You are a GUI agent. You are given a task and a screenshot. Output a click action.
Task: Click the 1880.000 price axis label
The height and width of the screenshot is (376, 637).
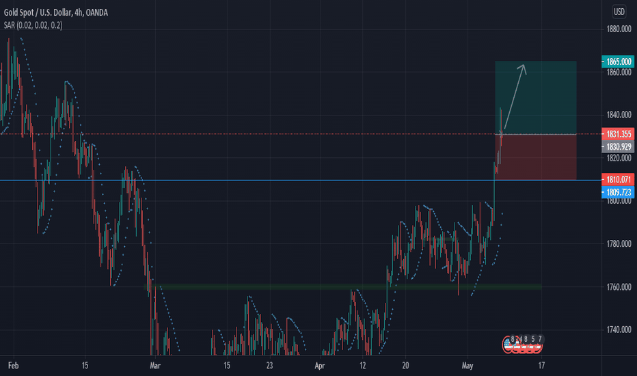[x=619, y=29]
